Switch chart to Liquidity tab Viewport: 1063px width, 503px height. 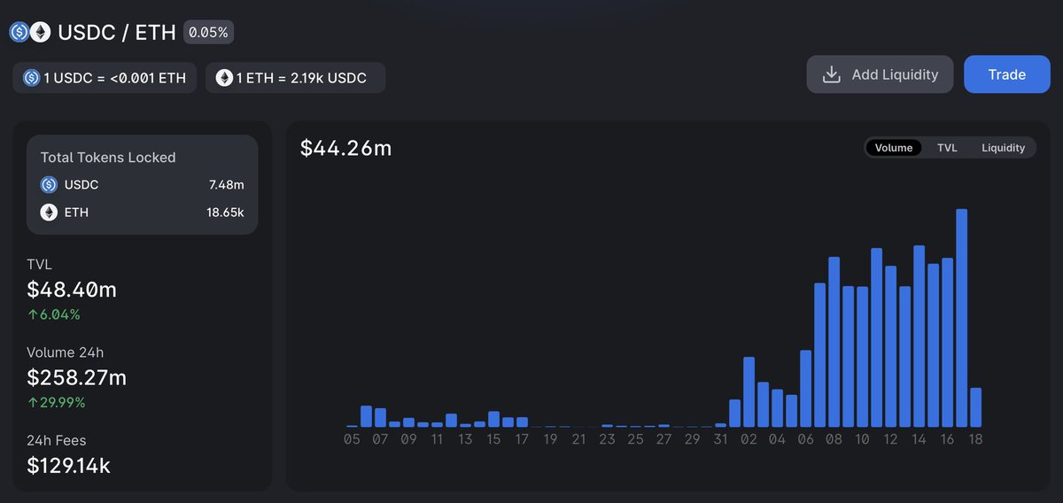1003,148
